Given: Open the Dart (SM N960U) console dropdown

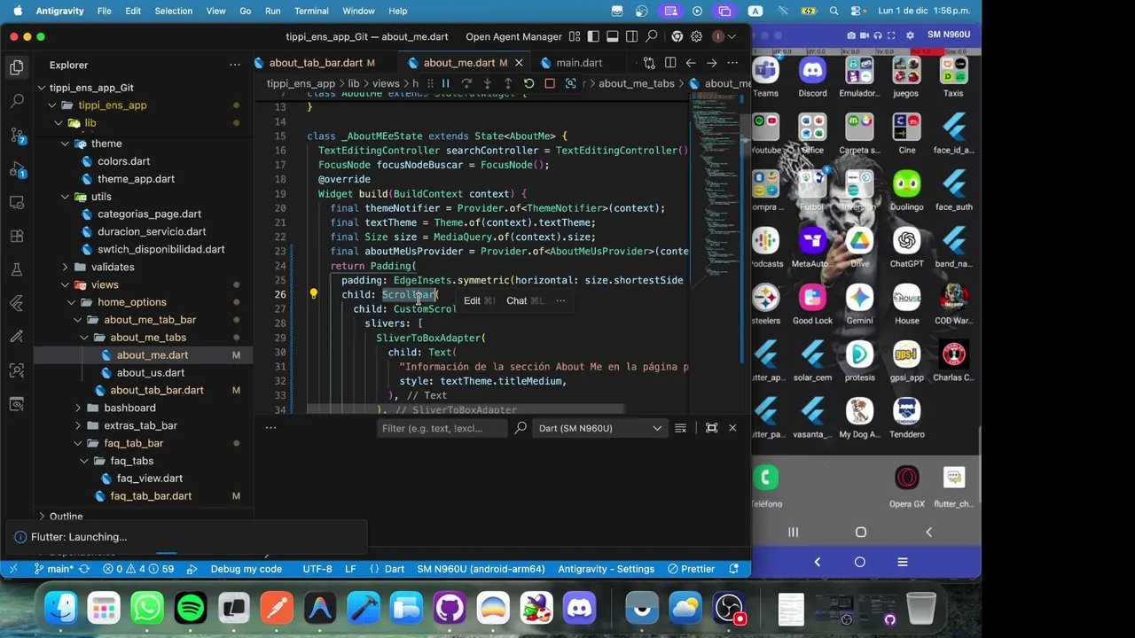Looking at the screenshot, I should click(600, 428).
